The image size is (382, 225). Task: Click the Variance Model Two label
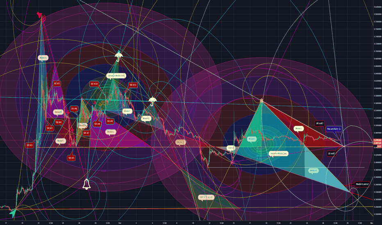(x=279, y=153)
